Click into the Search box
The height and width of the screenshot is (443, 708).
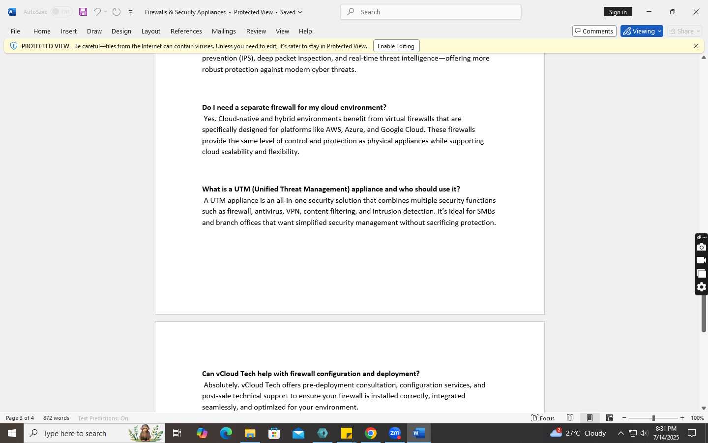point(431,12)
